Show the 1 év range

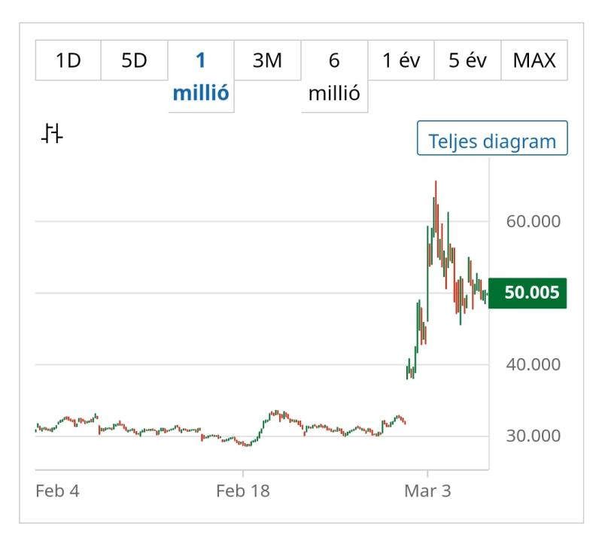[400, 60]
